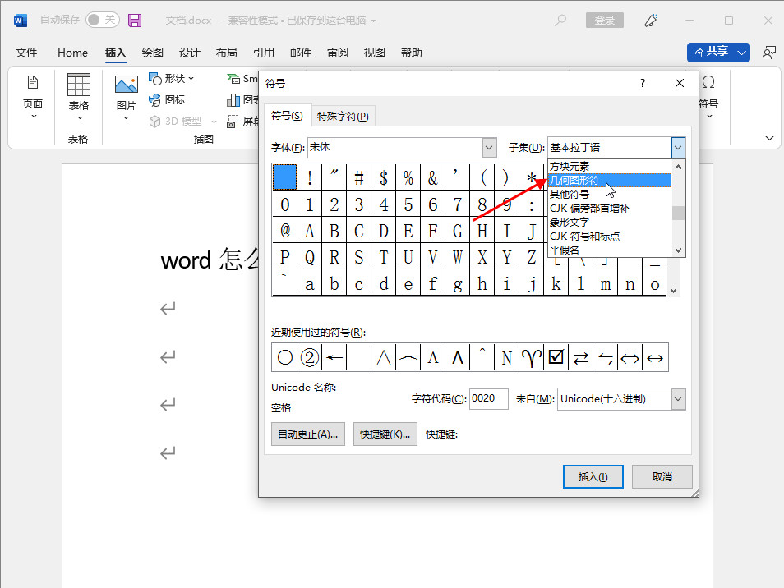Click the Ω 符号 ribbon button
The width and height of the screenshot is (784, 588).
(x=708, y=96)
